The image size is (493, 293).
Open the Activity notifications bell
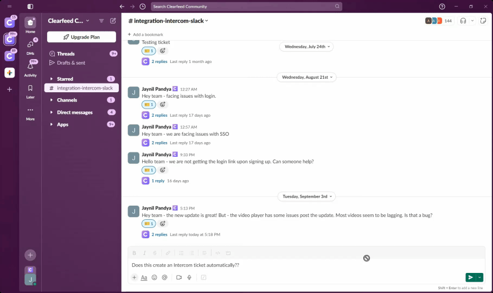tap(30, 67)
